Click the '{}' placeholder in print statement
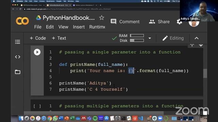 tap(131, 71)
